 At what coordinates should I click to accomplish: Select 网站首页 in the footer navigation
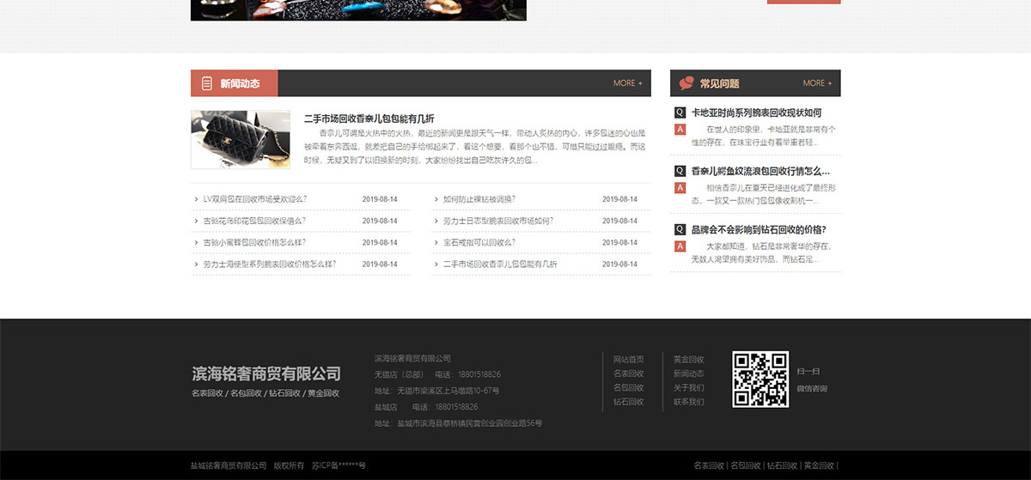628,359
